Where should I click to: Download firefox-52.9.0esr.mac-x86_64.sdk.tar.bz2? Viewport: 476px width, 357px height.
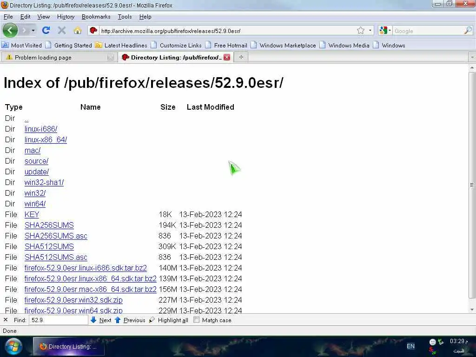(x=91, y=289)
